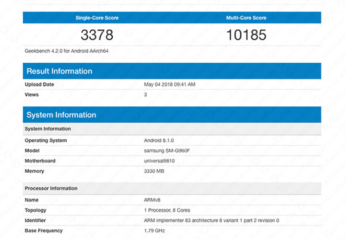Select the 3330 MB memory value
Viewport: 346px width, 239px height.
pyautogui.click(x=154, y=171)
